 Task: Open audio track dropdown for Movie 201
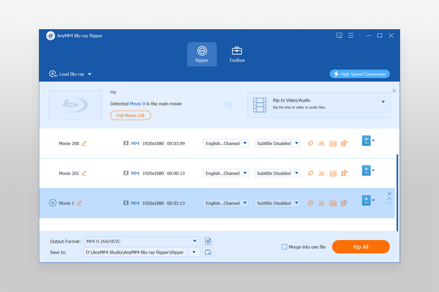pos(225,173)
